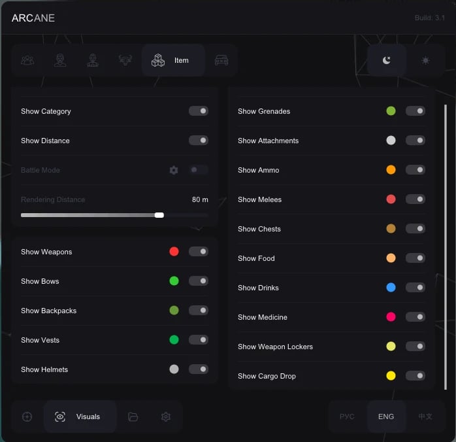The height and width of the screenshot is (442, 456).
Task: Open the NPC soldier icon tab
Action: tap(93, 60)
